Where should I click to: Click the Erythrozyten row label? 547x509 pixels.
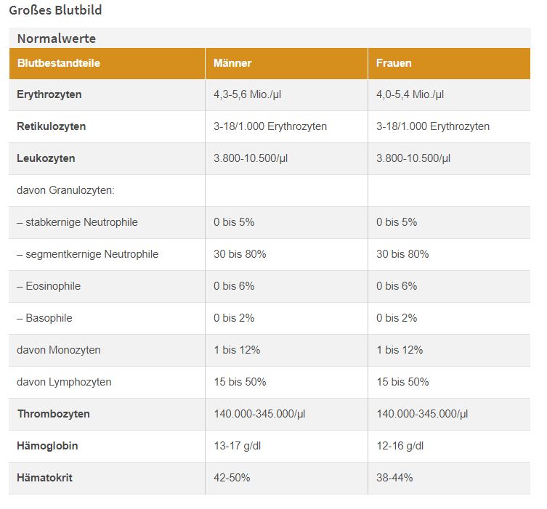49,94
